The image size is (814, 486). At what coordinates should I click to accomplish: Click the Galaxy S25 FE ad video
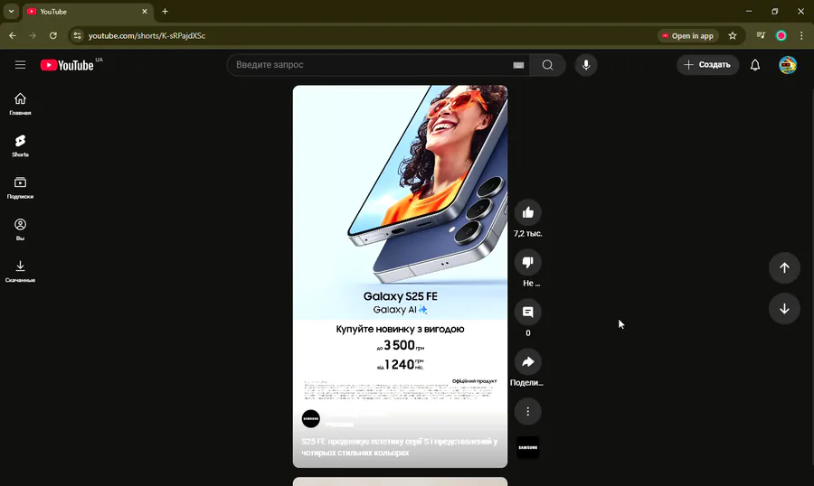pyautogui.click(x=401, y=276)
